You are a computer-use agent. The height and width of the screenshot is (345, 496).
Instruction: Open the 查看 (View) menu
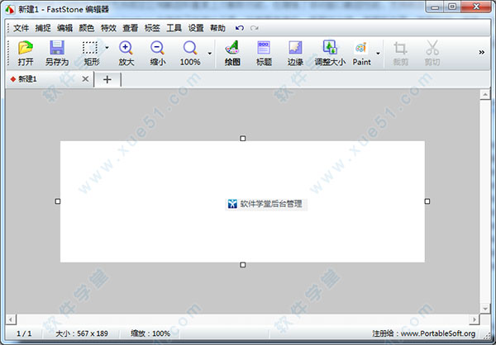point(131,28)
